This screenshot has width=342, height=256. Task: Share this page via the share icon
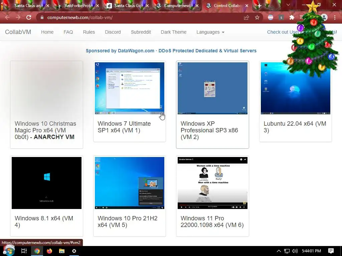click(246, 17)
